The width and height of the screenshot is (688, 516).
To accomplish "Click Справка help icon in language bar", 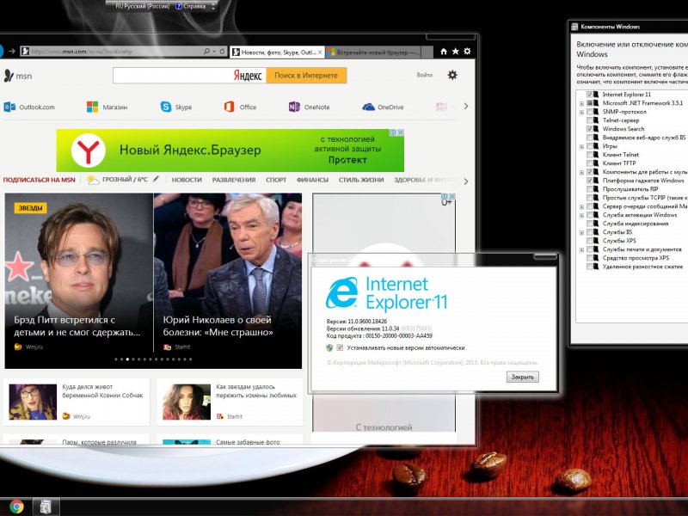I will coord(179,6).
